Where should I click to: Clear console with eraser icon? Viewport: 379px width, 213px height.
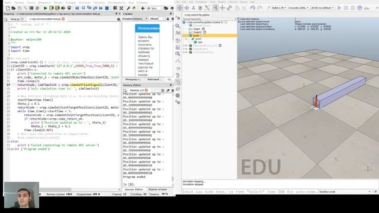[x=168, y=91]
